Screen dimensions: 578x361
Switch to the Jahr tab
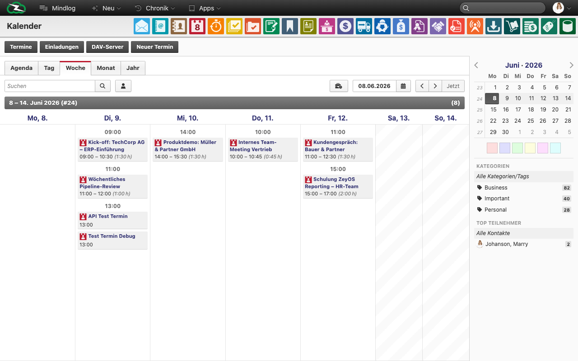(x=133, y=68)
